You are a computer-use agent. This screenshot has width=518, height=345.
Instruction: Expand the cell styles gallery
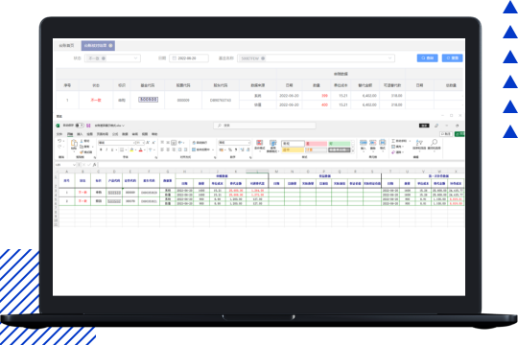tap(353, 150)
